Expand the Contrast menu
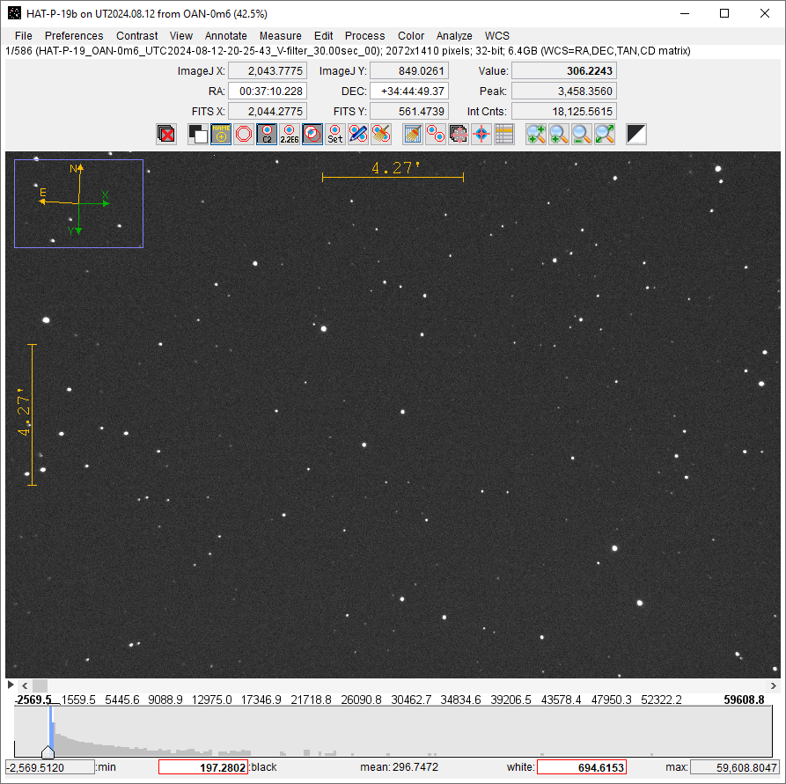This screenshot has width=786, height=784. [137, 36]
